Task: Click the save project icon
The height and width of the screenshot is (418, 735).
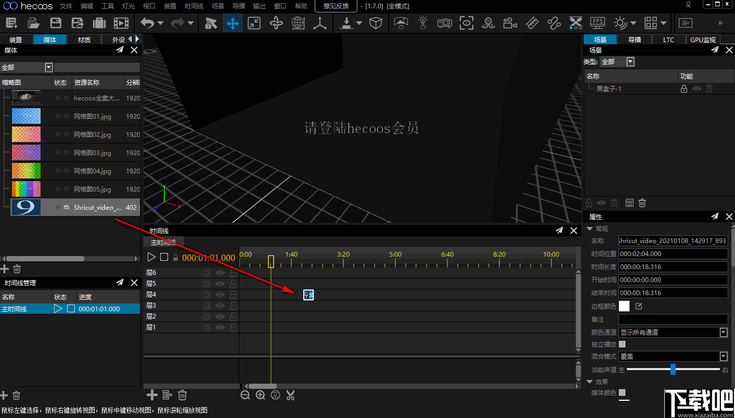Action: (56, 23)
